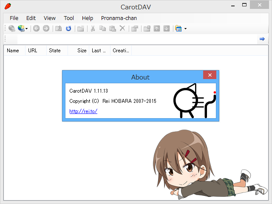Click the Copy icon in toolbar
Image resolution: width=272 pixels, height=204 pixels.
point(102,28)
